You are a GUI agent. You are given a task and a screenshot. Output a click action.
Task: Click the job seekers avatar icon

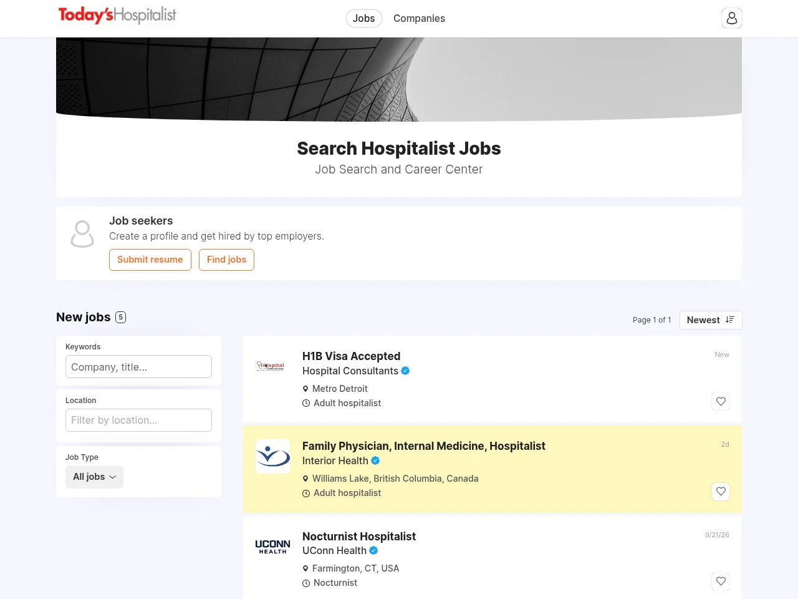coord(82,234)
